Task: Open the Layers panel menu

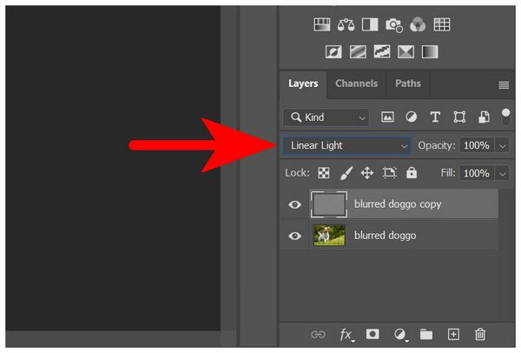Action: (504, 85)
